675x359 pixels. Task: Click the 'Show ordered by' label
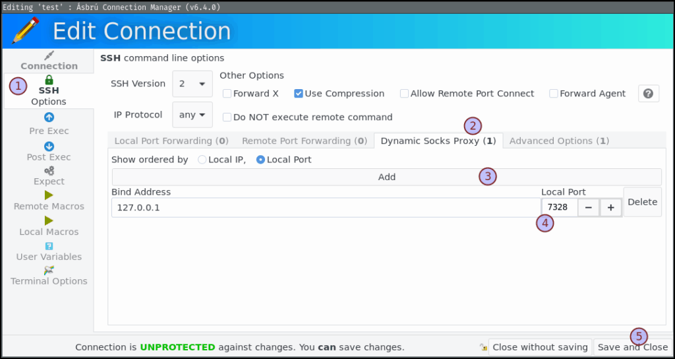(150, 160)
